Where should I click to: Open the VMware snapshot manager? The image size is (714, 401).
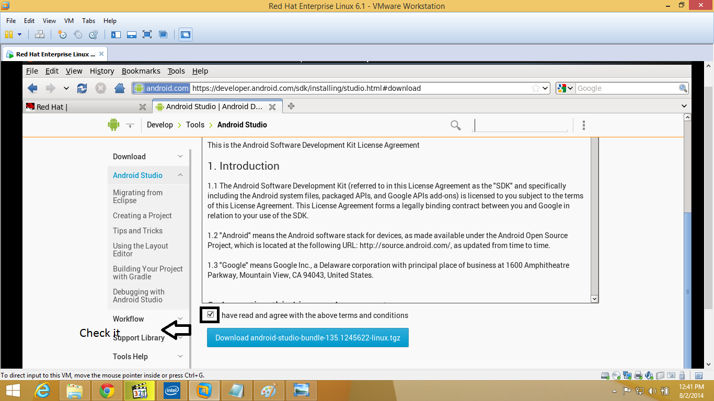(94, 34)
